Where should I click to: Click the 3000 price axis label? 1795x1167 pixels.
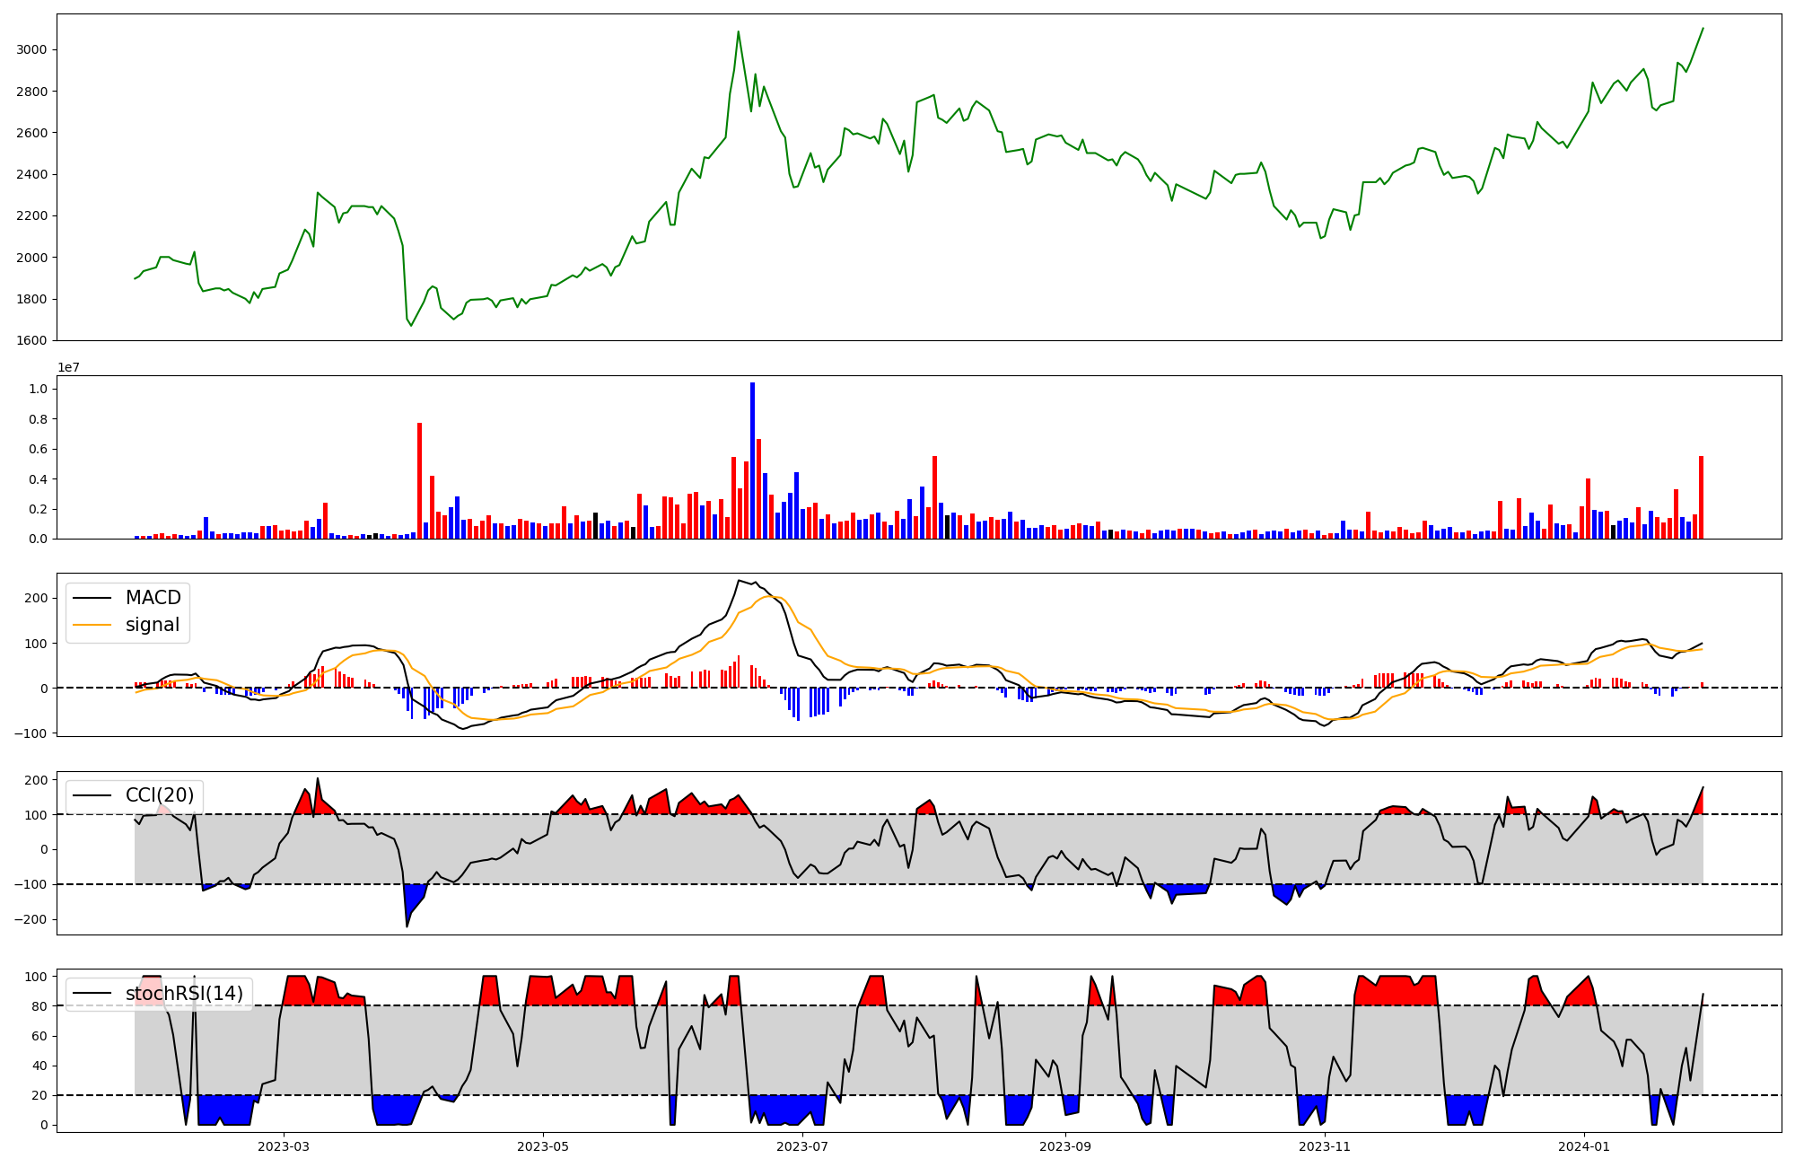(32, 50)
